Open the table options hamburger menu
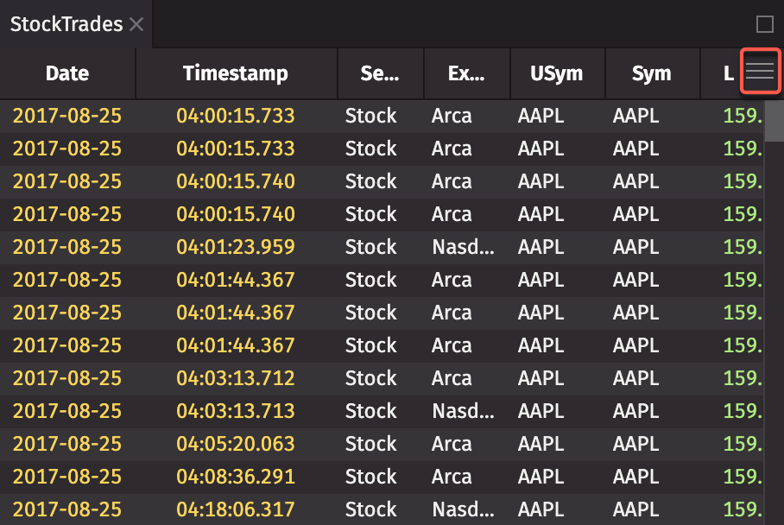Image resolution: width=784 pixels, height=525 pixels. pyautogui.click(x=760, y=73)
